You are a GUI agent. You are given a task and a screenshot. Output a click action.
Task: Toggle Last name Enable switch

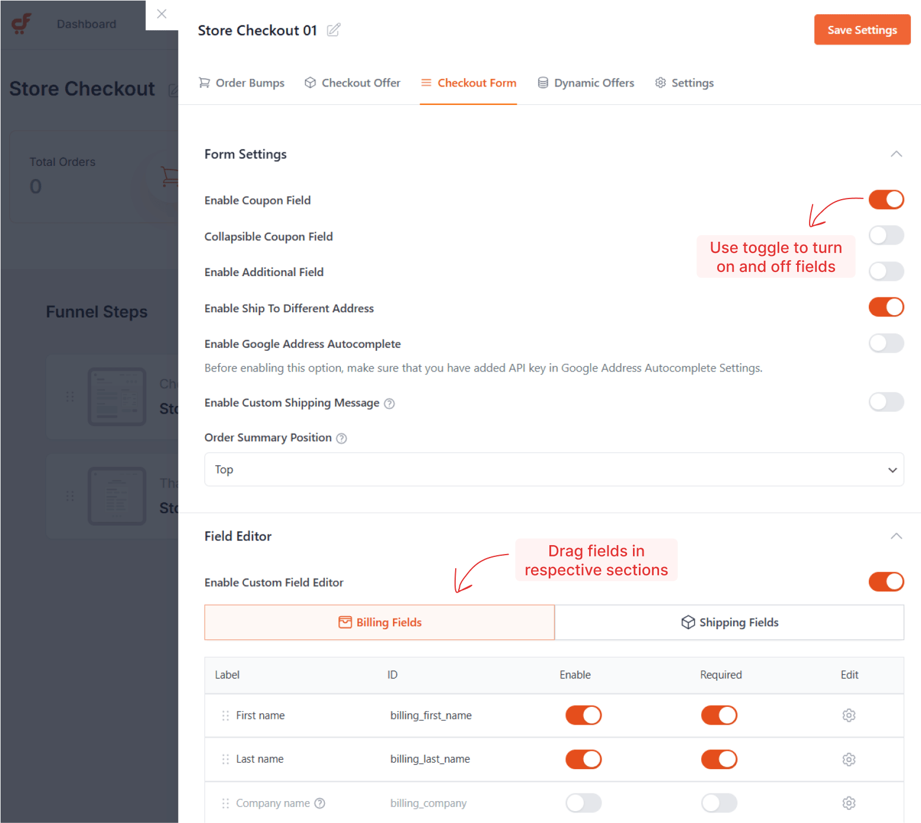[x=583, y=760]
